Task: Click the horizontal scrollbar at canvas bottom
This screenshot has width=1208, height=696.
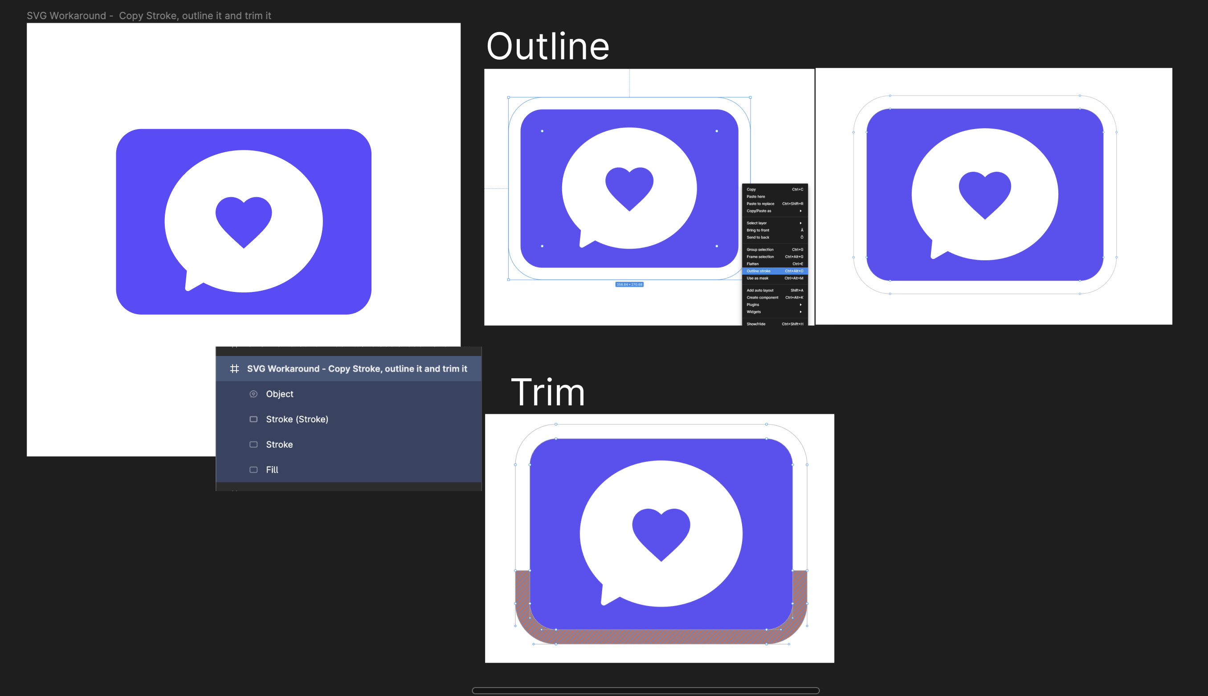Action: 645,690
